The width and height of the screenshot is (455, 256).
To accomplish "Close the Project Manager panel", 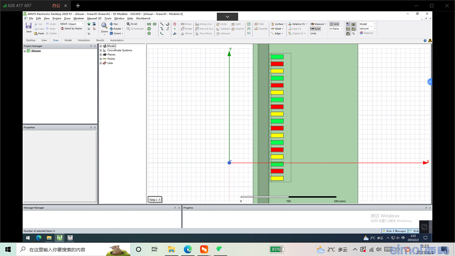I will [95, 46].
